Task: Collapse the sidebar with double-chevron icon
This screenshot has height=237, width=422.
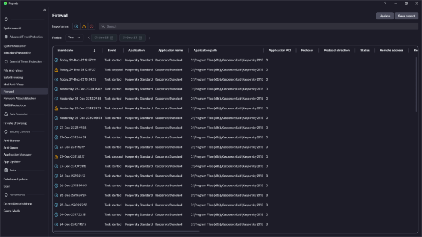Action: [x=45, y=10]
